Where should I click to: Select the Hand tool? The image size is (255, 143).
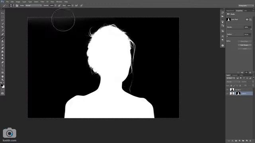tap(2, 76)
